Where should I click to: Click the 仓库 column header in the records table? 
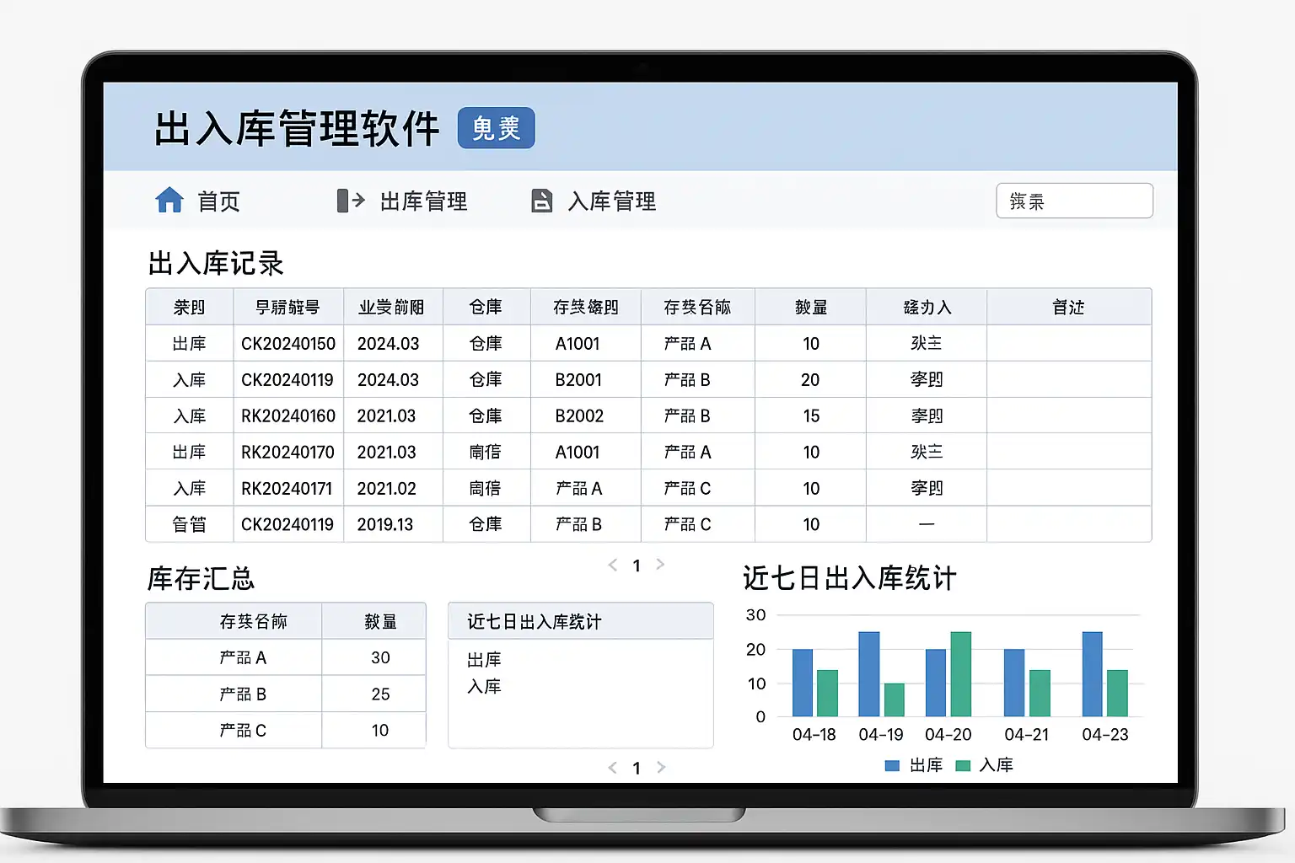click(x=486, y=307)
